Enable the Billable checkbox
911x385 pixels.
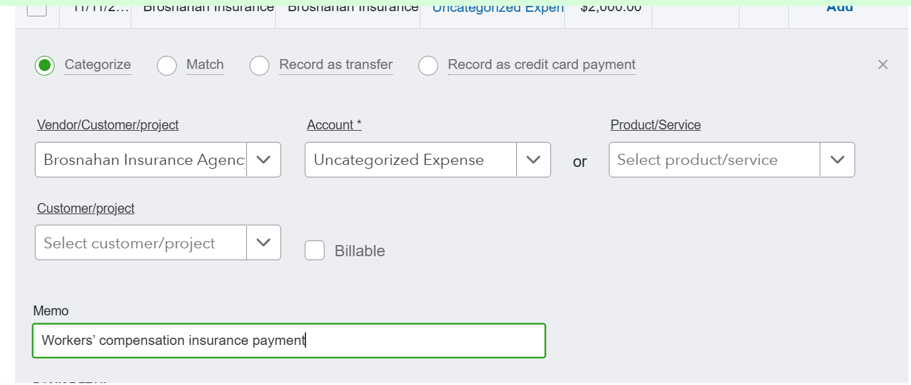pyautogui.click(x=315, y=250)
